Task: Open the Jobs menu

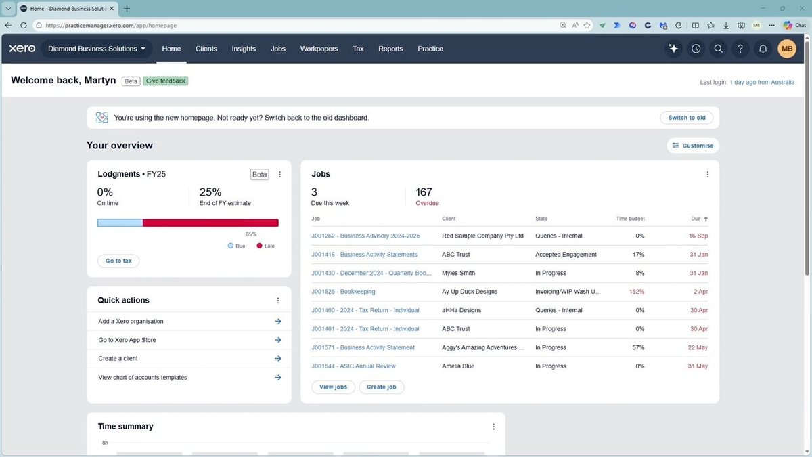Action: (278, 49)
